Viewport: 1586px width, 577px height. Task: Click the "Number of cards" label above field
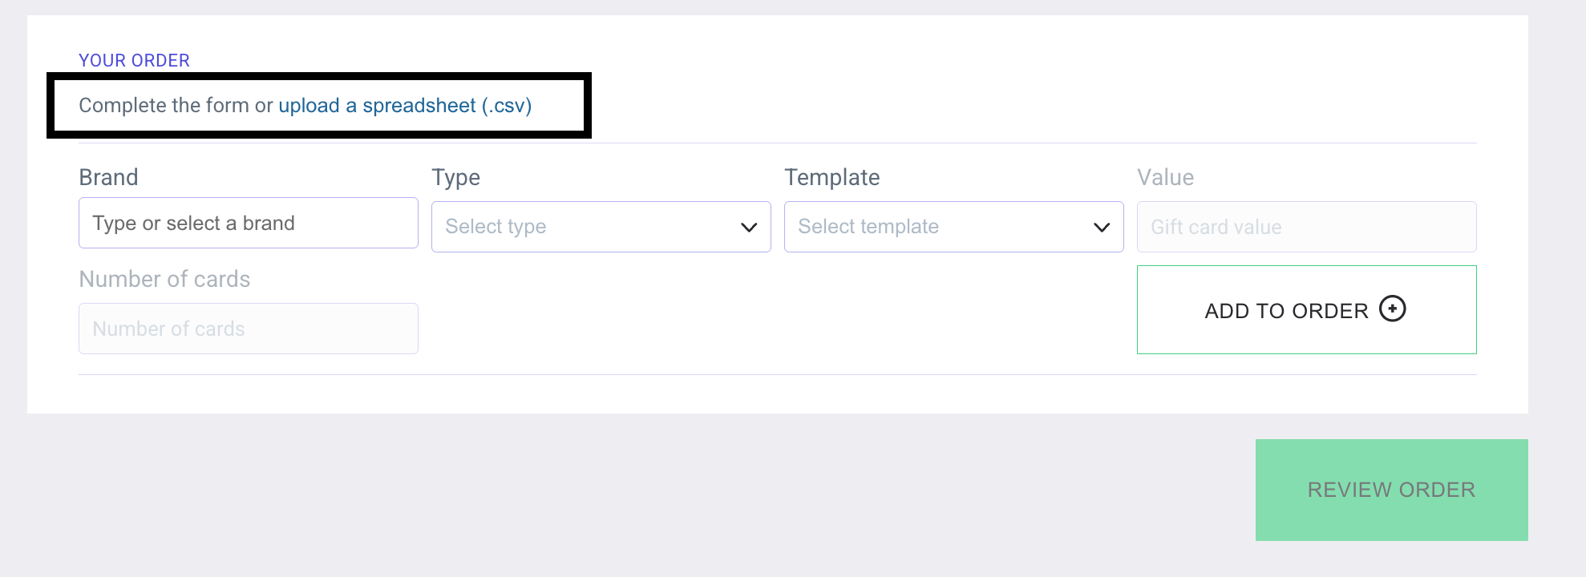(x=164, y=279)
